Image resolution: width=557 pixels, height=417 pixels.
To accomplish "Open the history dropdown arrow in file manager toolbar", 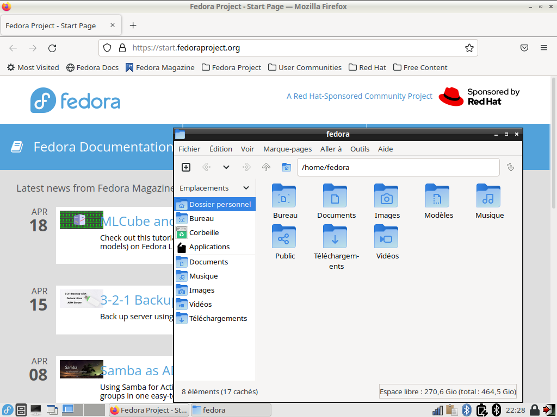I will tap(226, 167).
